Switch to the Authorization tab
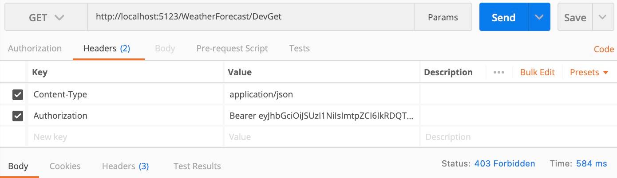The width and height of the screenshot is (617, 178). click(35, 48)
